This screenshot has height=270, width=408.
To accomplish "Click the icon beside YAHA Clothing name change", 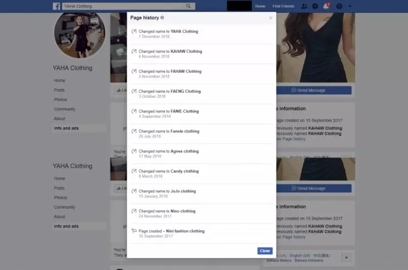I will pos(134,32).
